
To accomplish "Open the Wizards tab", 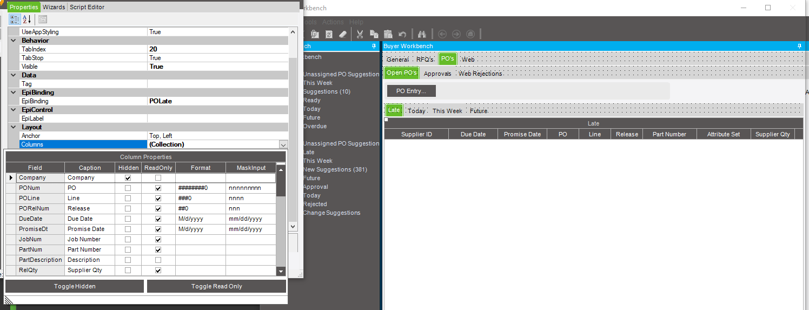I will (x=54, y=7).
